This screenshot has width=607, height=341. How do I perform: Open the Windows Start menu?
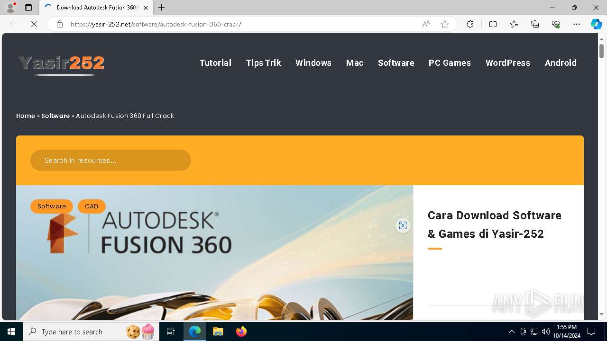tap(11, 332)
